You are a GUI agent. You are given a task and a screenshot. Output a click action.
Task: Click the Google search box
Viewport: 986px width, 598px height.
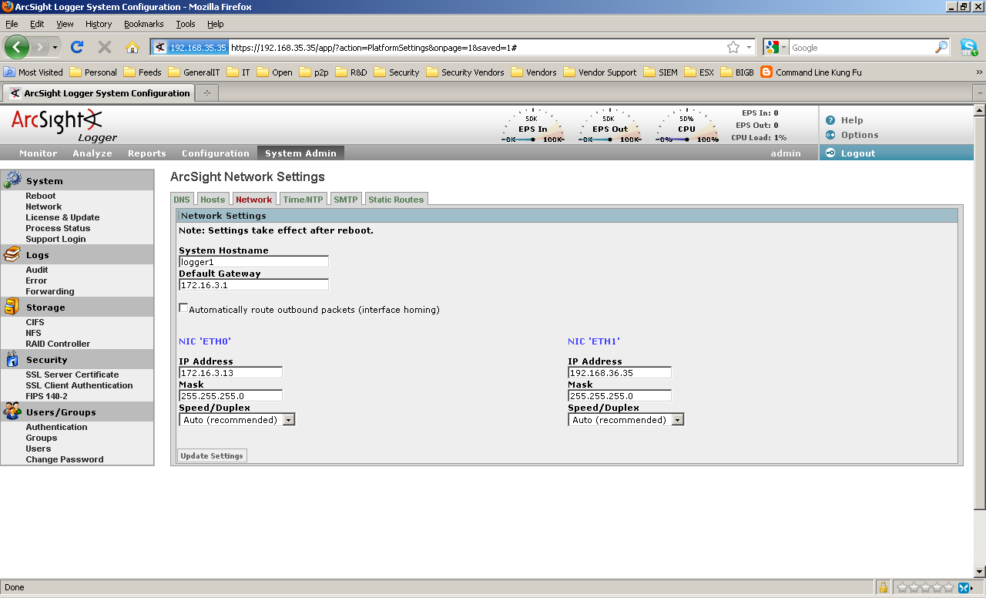click(x=861, y=47)
